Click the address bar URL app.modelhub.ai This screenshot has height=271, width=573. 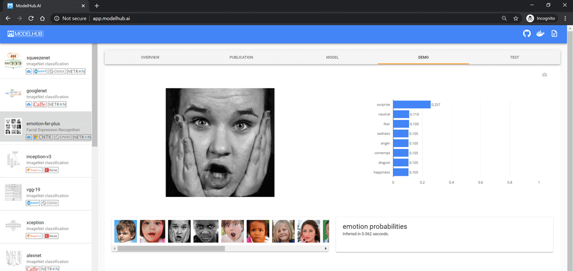coord(112,19)
